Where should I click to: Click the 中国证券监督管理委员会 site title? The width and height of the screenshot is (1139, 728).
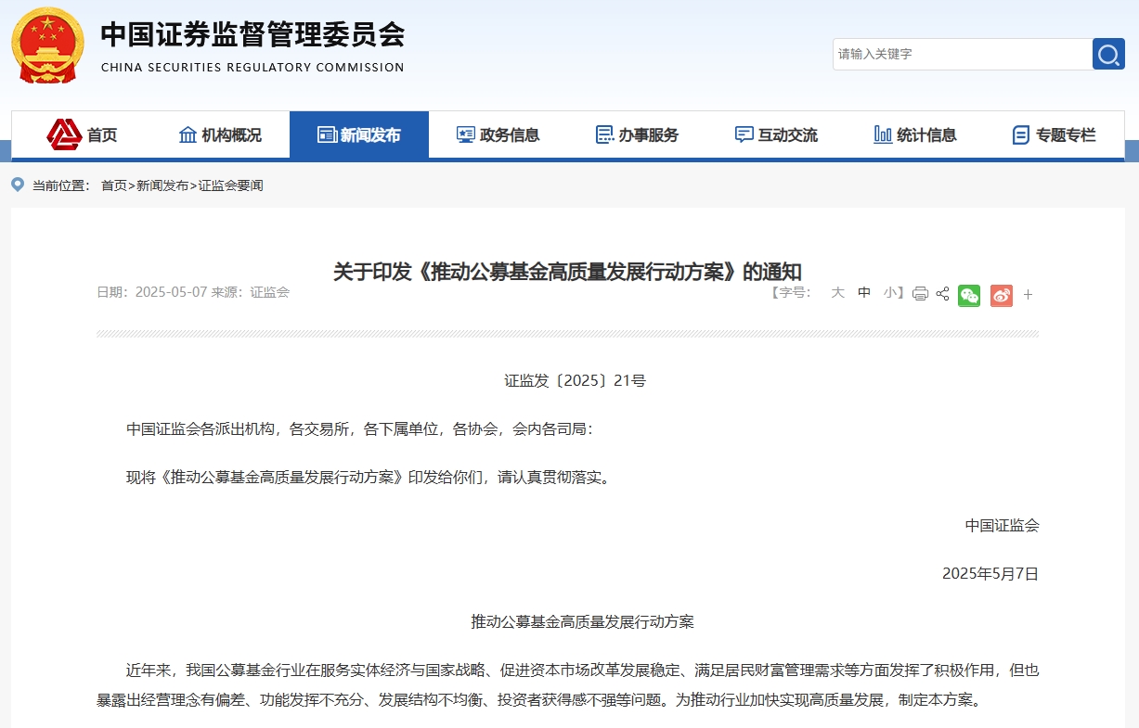252,35
